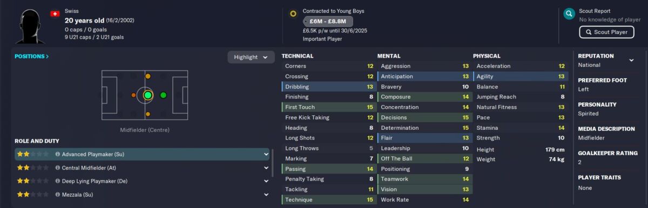Open the Positions link
This screenshot has width=648, height=208.
click(x=31, y=57)
